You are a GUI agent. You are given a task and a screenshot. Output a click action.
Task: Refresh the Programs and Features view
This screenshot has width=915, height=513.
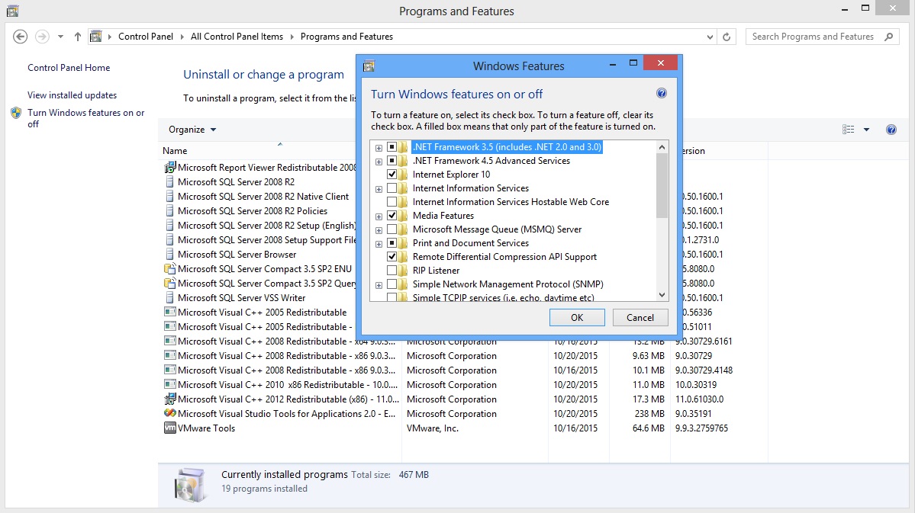727,37
